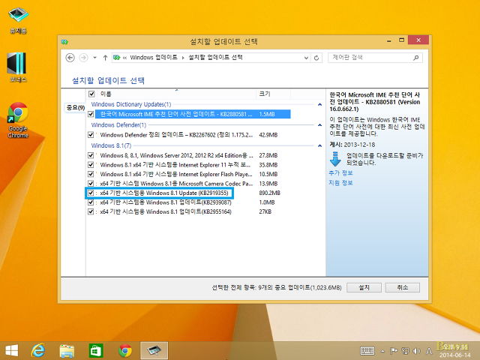Screen dimensions: 480x360
Task: Click the Back navigation arrow
Action: coord(70,58)
